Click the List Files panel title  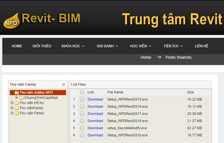point(78,85)
